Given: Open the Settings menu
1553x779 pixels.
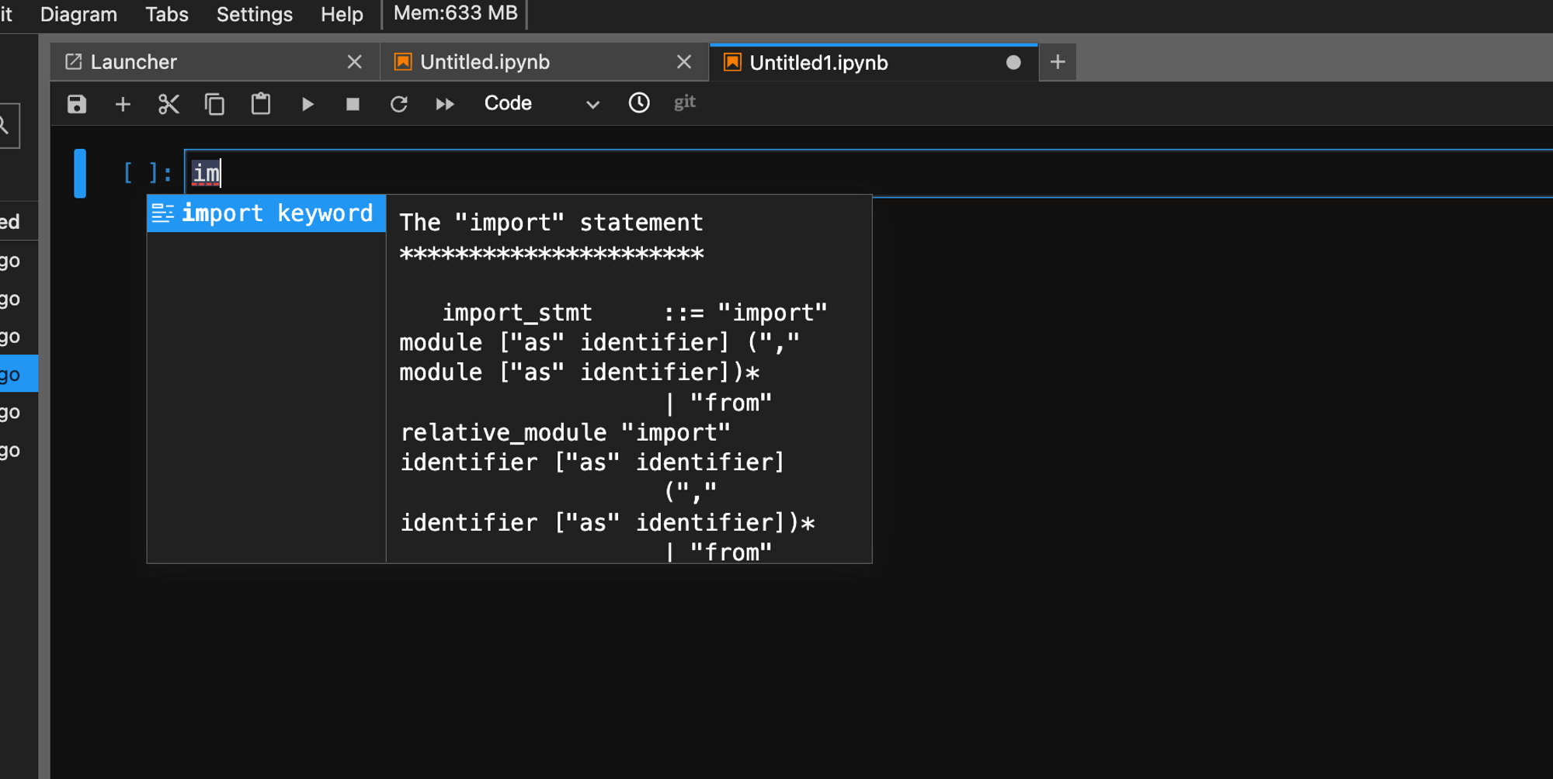Looking at the screenshot, I should tap(255, 14).
